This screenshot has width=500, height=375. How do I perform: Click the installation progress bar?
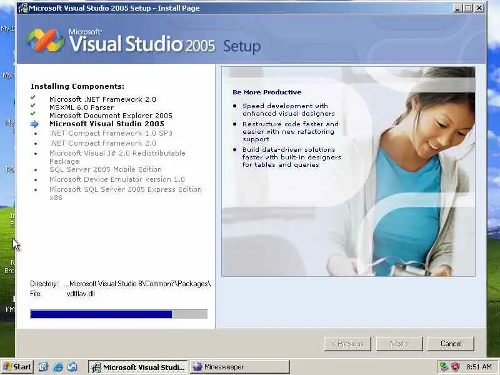point(119,314)
